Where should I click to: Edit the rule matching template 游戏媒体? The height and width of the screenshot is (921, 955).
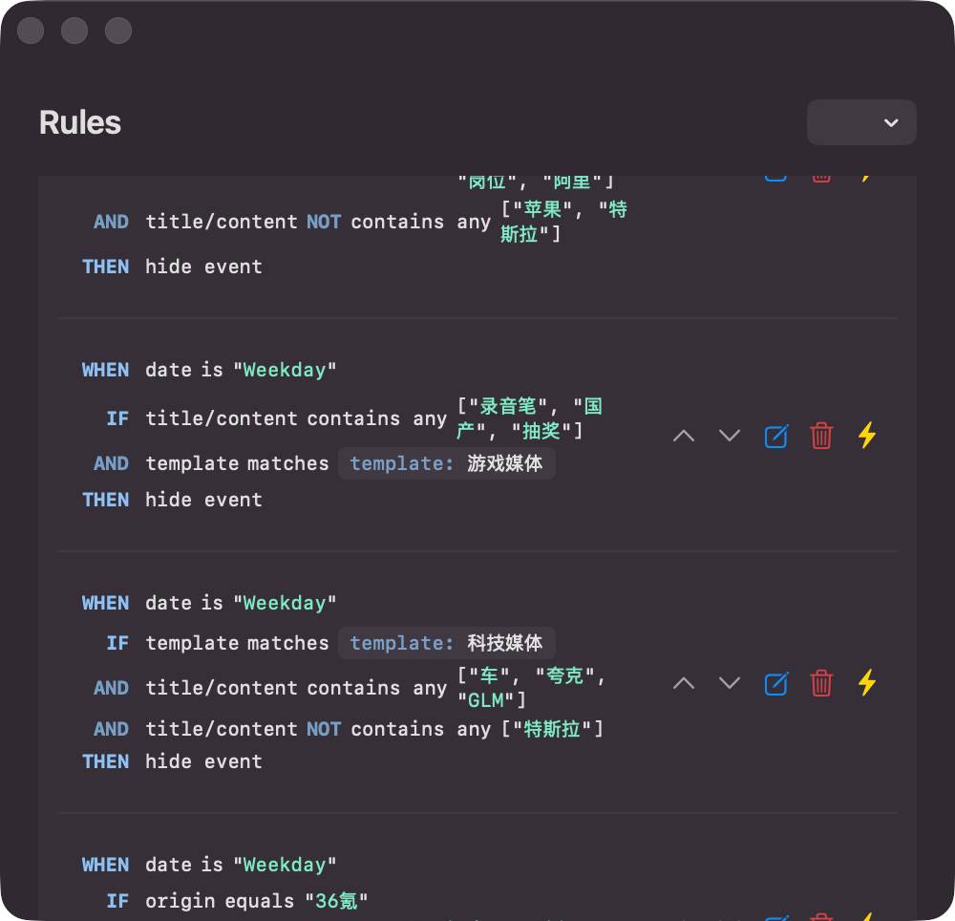click(x=775, y=436)
